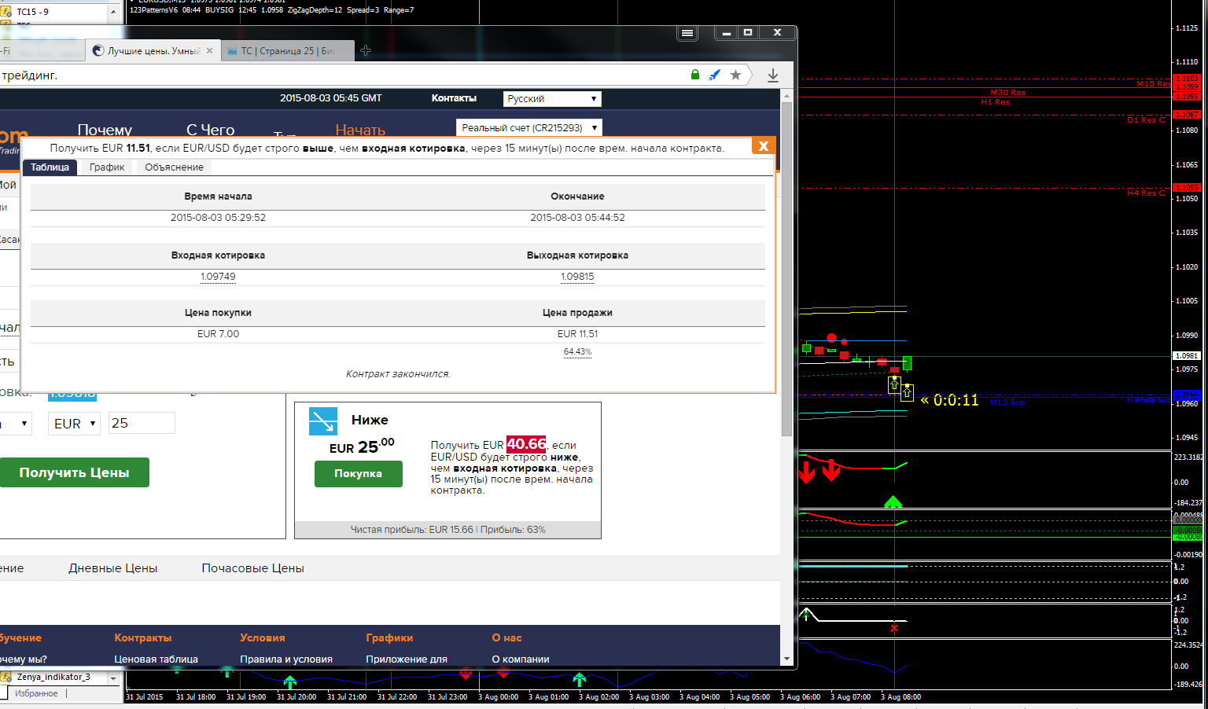The height and width of the screenshot is (709, 1208).
Task: Click the highlighted payout '40.66'
Action: point(526,444)
